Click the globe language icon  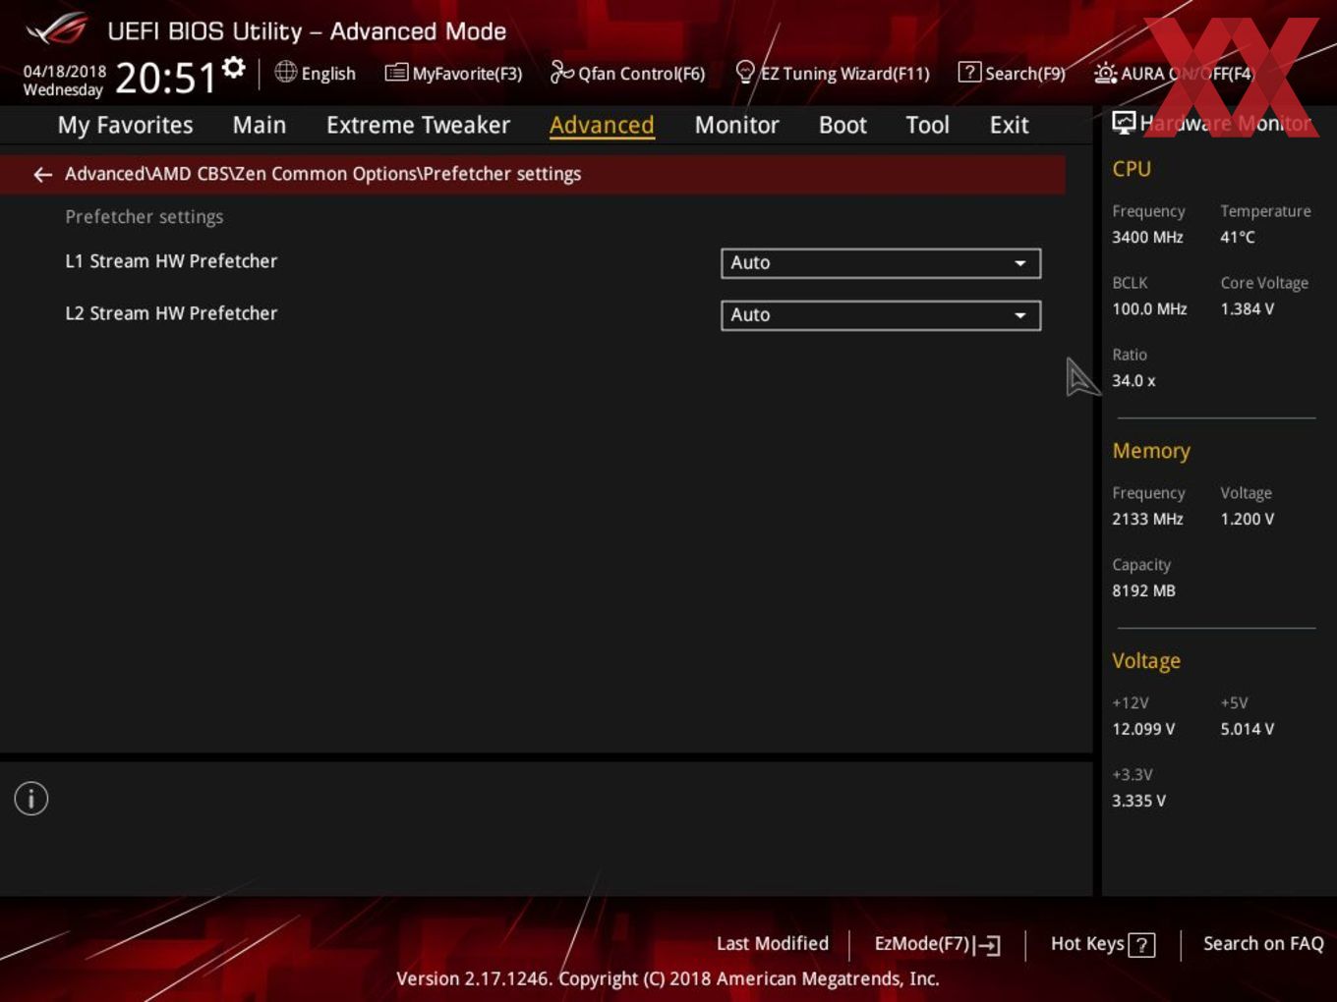point(285,72)
